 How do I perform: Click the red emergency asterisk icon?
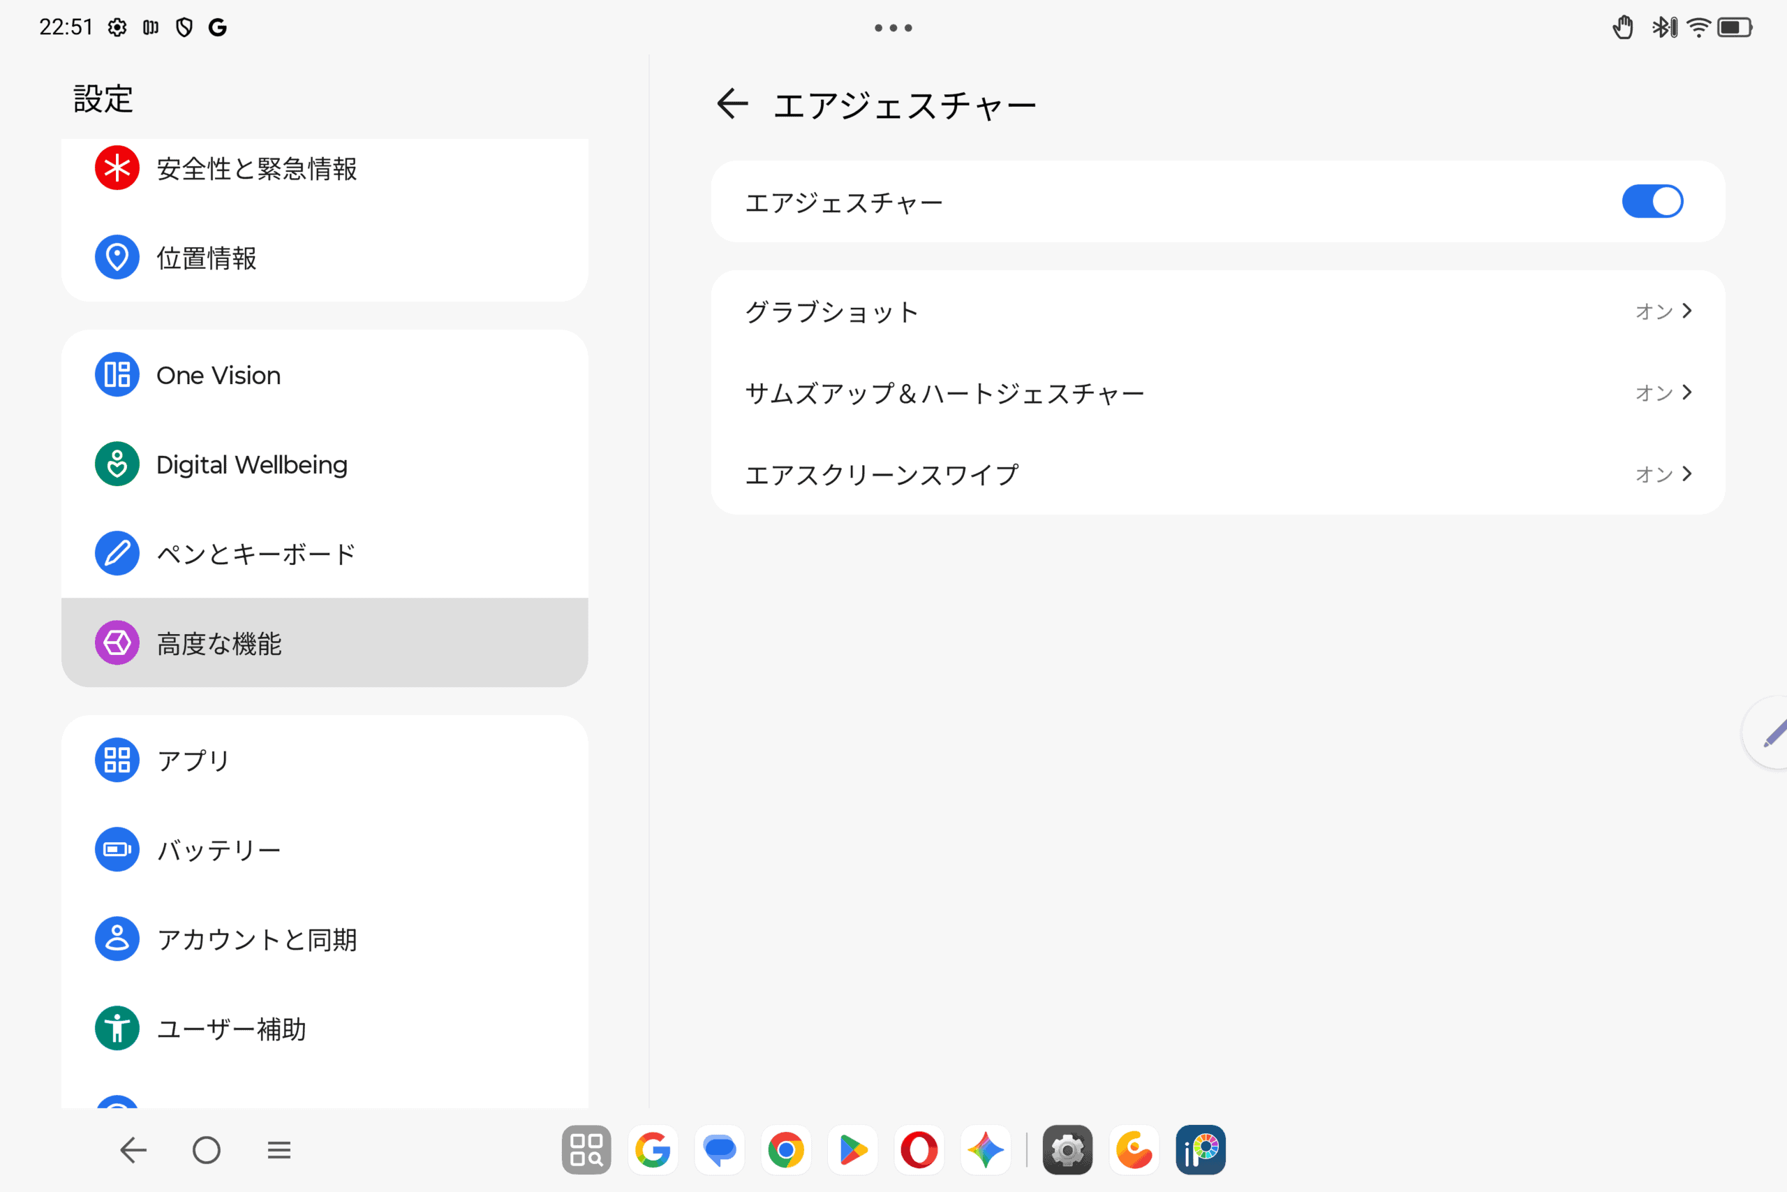(x=117, y=168)
